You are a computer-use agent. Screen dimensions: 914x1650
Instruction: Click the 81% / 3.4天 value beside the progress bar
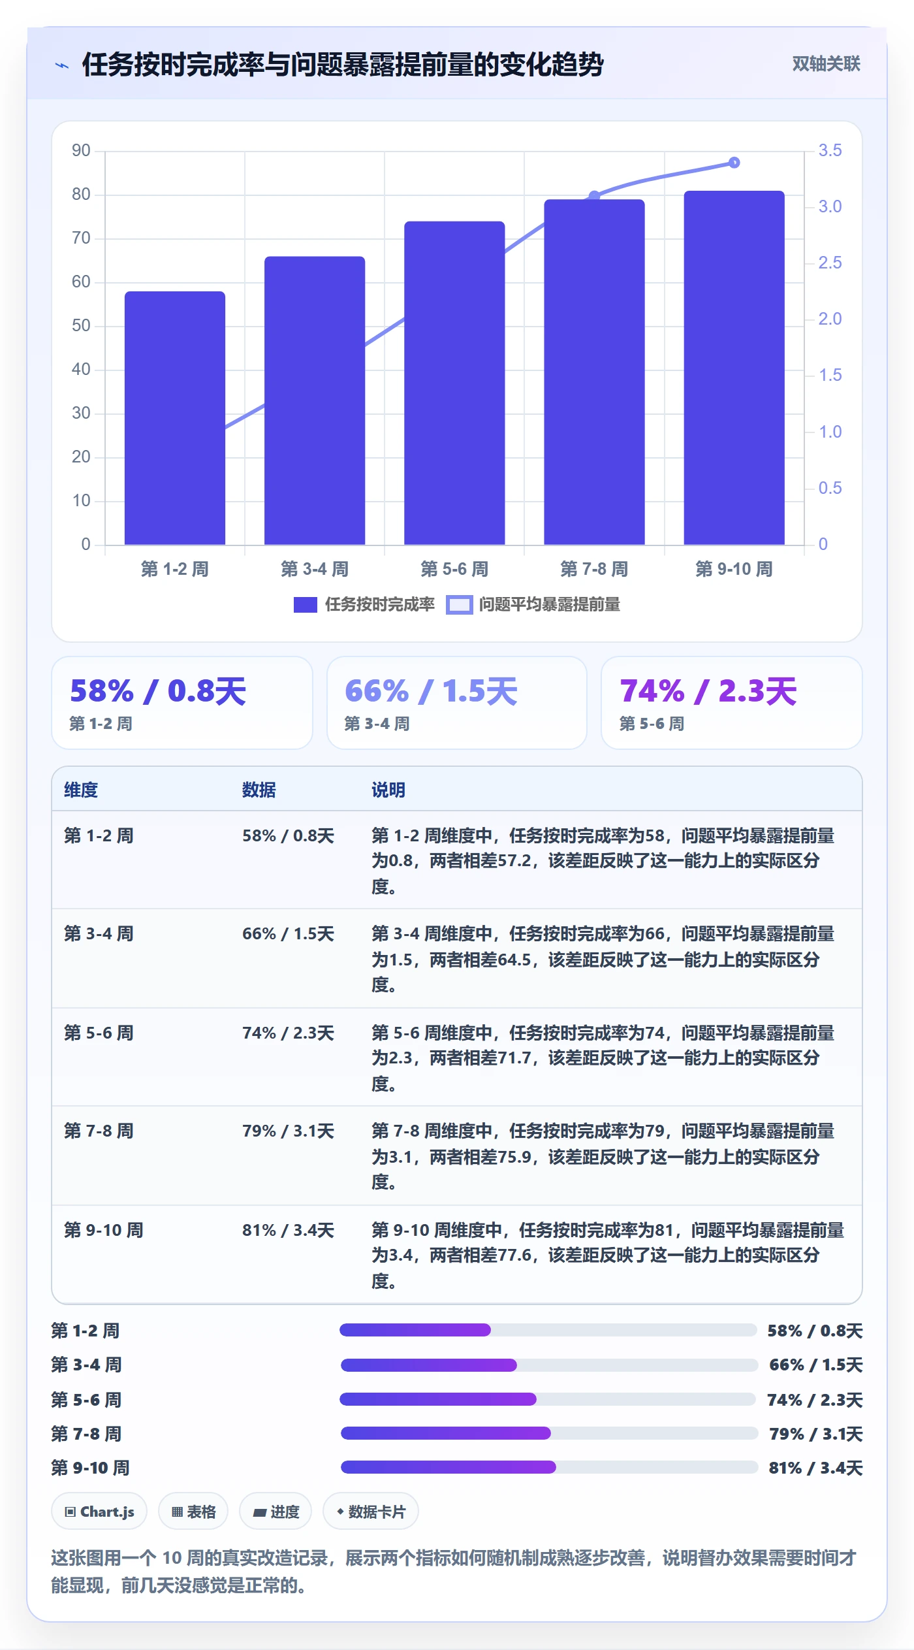click(x=815, y=1468)
